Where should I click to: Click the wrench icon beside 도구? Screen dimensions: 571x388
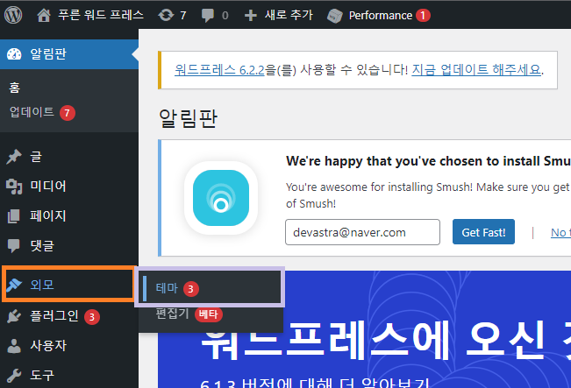(14, 375)
